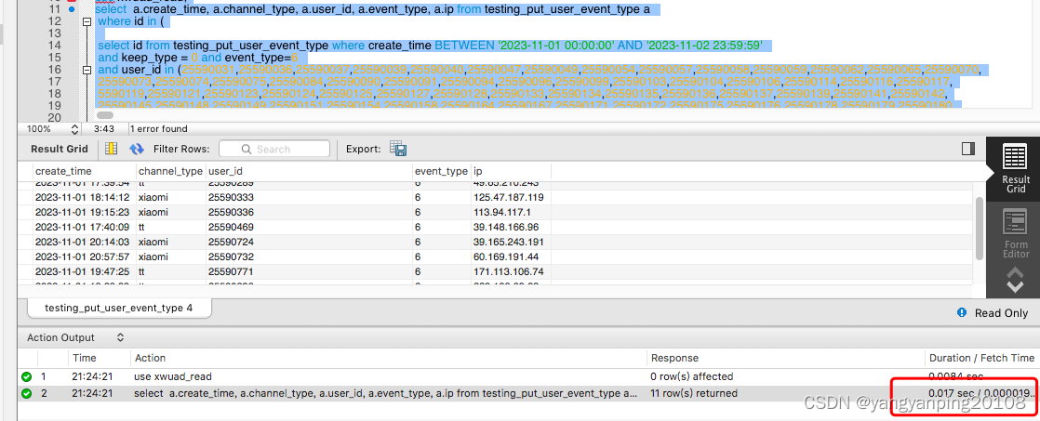Click the Result Grid toolbar label

click(x=59, y=150)
